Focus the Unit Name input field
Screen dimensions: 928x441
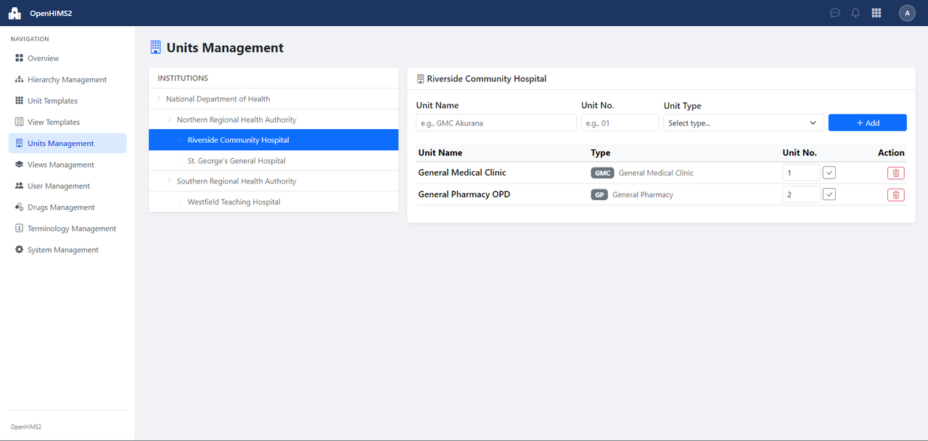click(x=496, y=123)
